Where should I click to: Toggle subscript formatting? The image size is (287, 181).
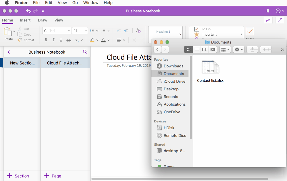click(77, 40)
